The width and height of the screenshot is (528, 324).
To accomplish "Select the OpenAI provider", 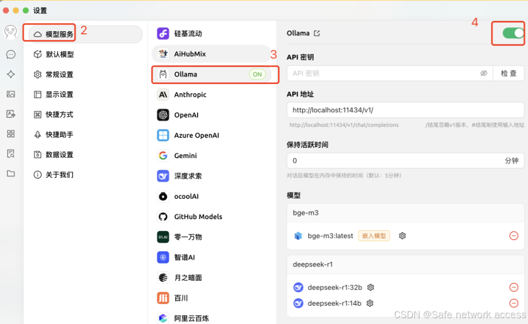I will [x=212, y=115].
